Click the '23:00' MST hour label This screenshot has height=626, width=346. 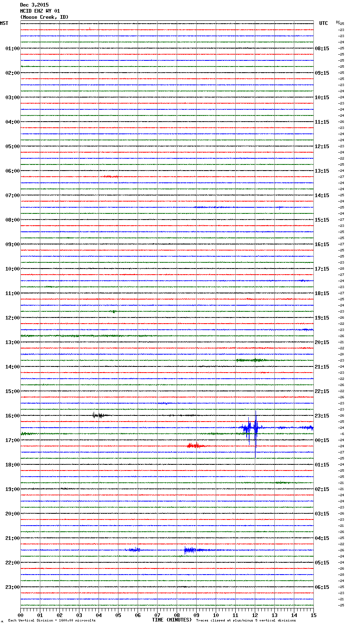13,587
